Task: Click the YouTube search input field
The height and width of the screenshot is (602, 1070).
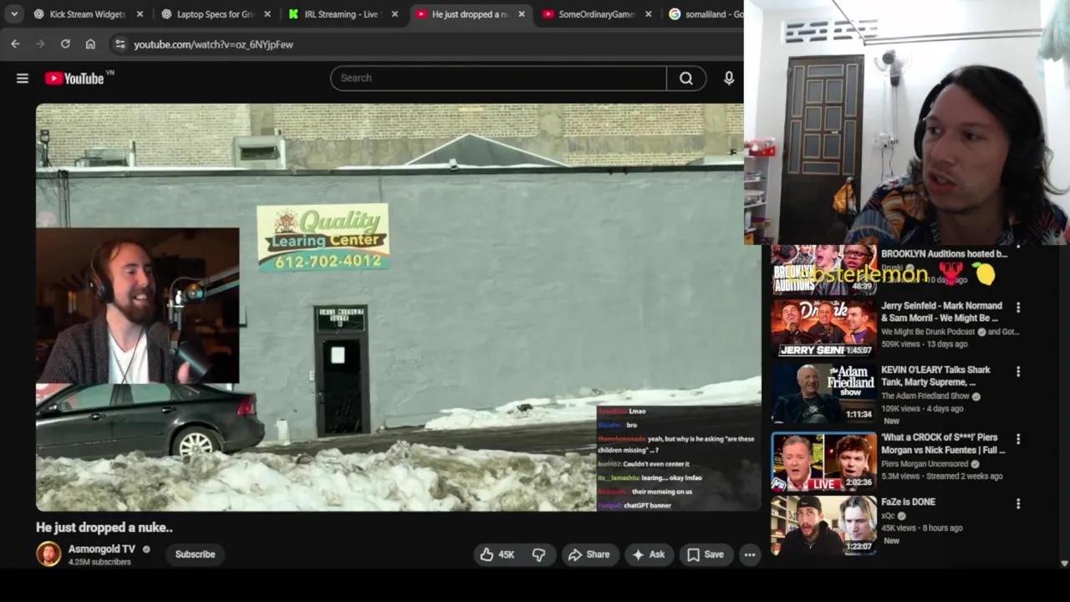Action: pyautogui.click(x=498, y=79)
